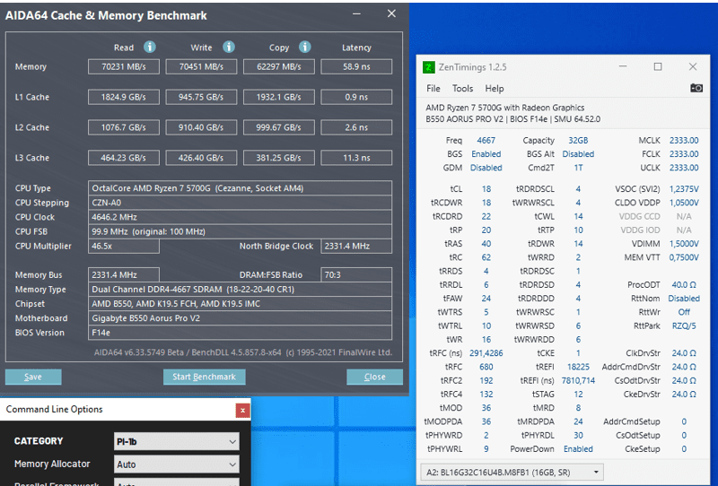Click the ZenTimings app logo icon
This screenshot has height=486, width=718.
[429, 67]
